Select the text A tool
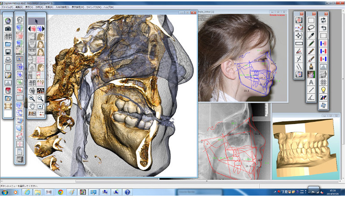Screen dimensions: 345x197 (x=311, y=82)
